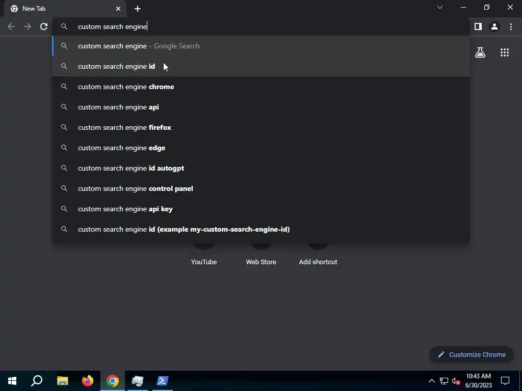This screenshot has height=391, width=522.
Task: Close the New Tab tab
Action: click(118, 9)
